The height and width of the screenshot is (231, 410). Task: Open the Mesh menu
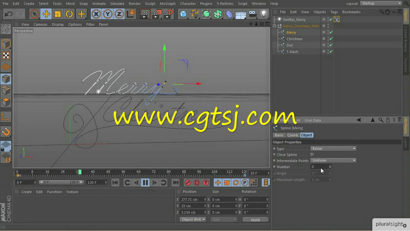point(70,4)
